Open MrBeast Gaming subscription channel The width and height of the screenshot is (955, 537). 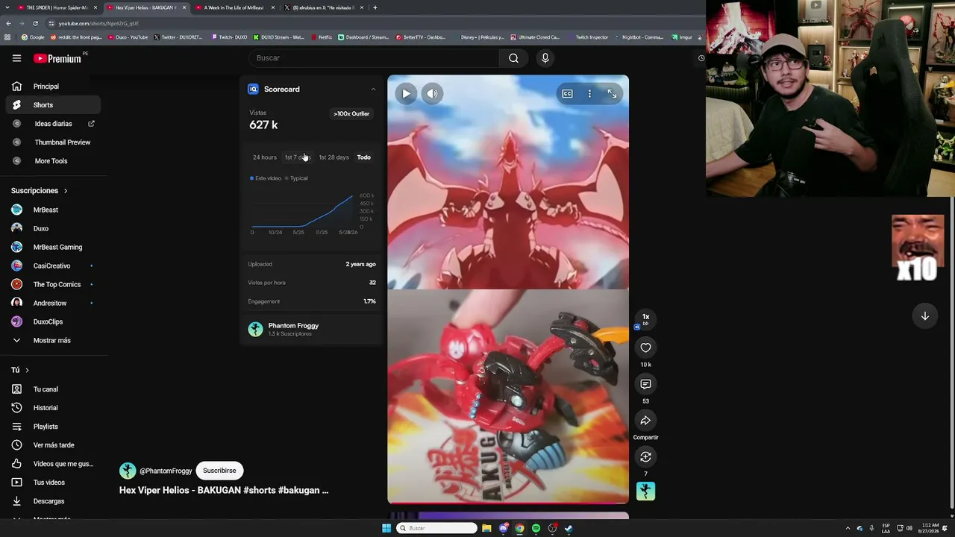point(53,248)
